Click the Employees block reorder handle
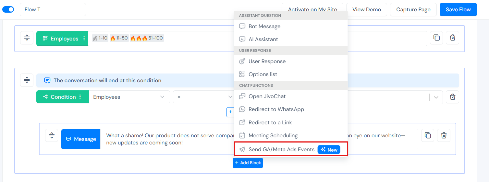 27,38
